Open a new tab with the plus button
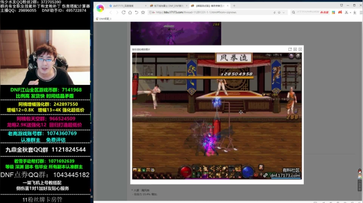Image resolution: width=363 pixels, height=203 pixels. 234,6
